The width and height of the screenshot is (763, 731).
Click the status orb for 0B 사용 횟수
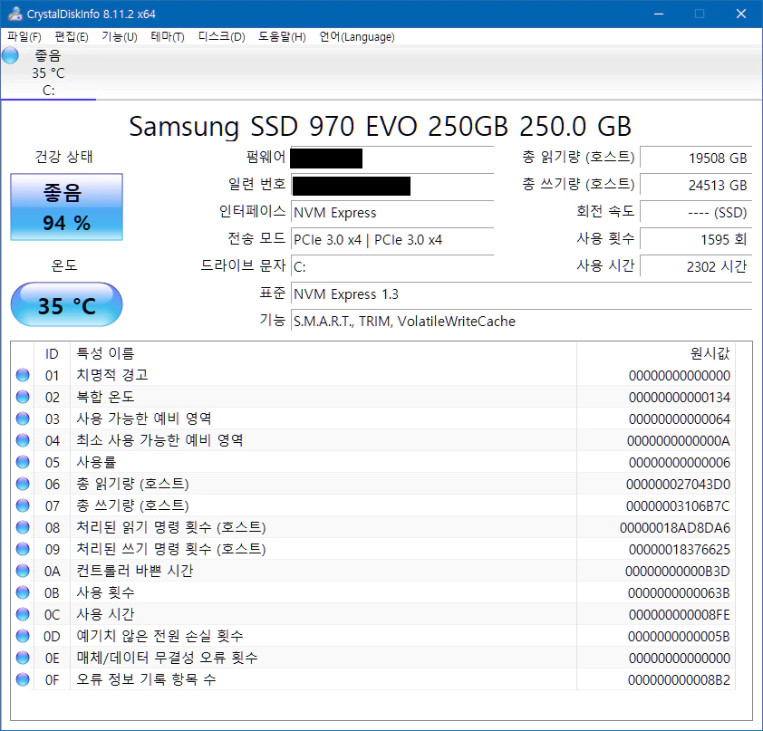click(23, 592)
